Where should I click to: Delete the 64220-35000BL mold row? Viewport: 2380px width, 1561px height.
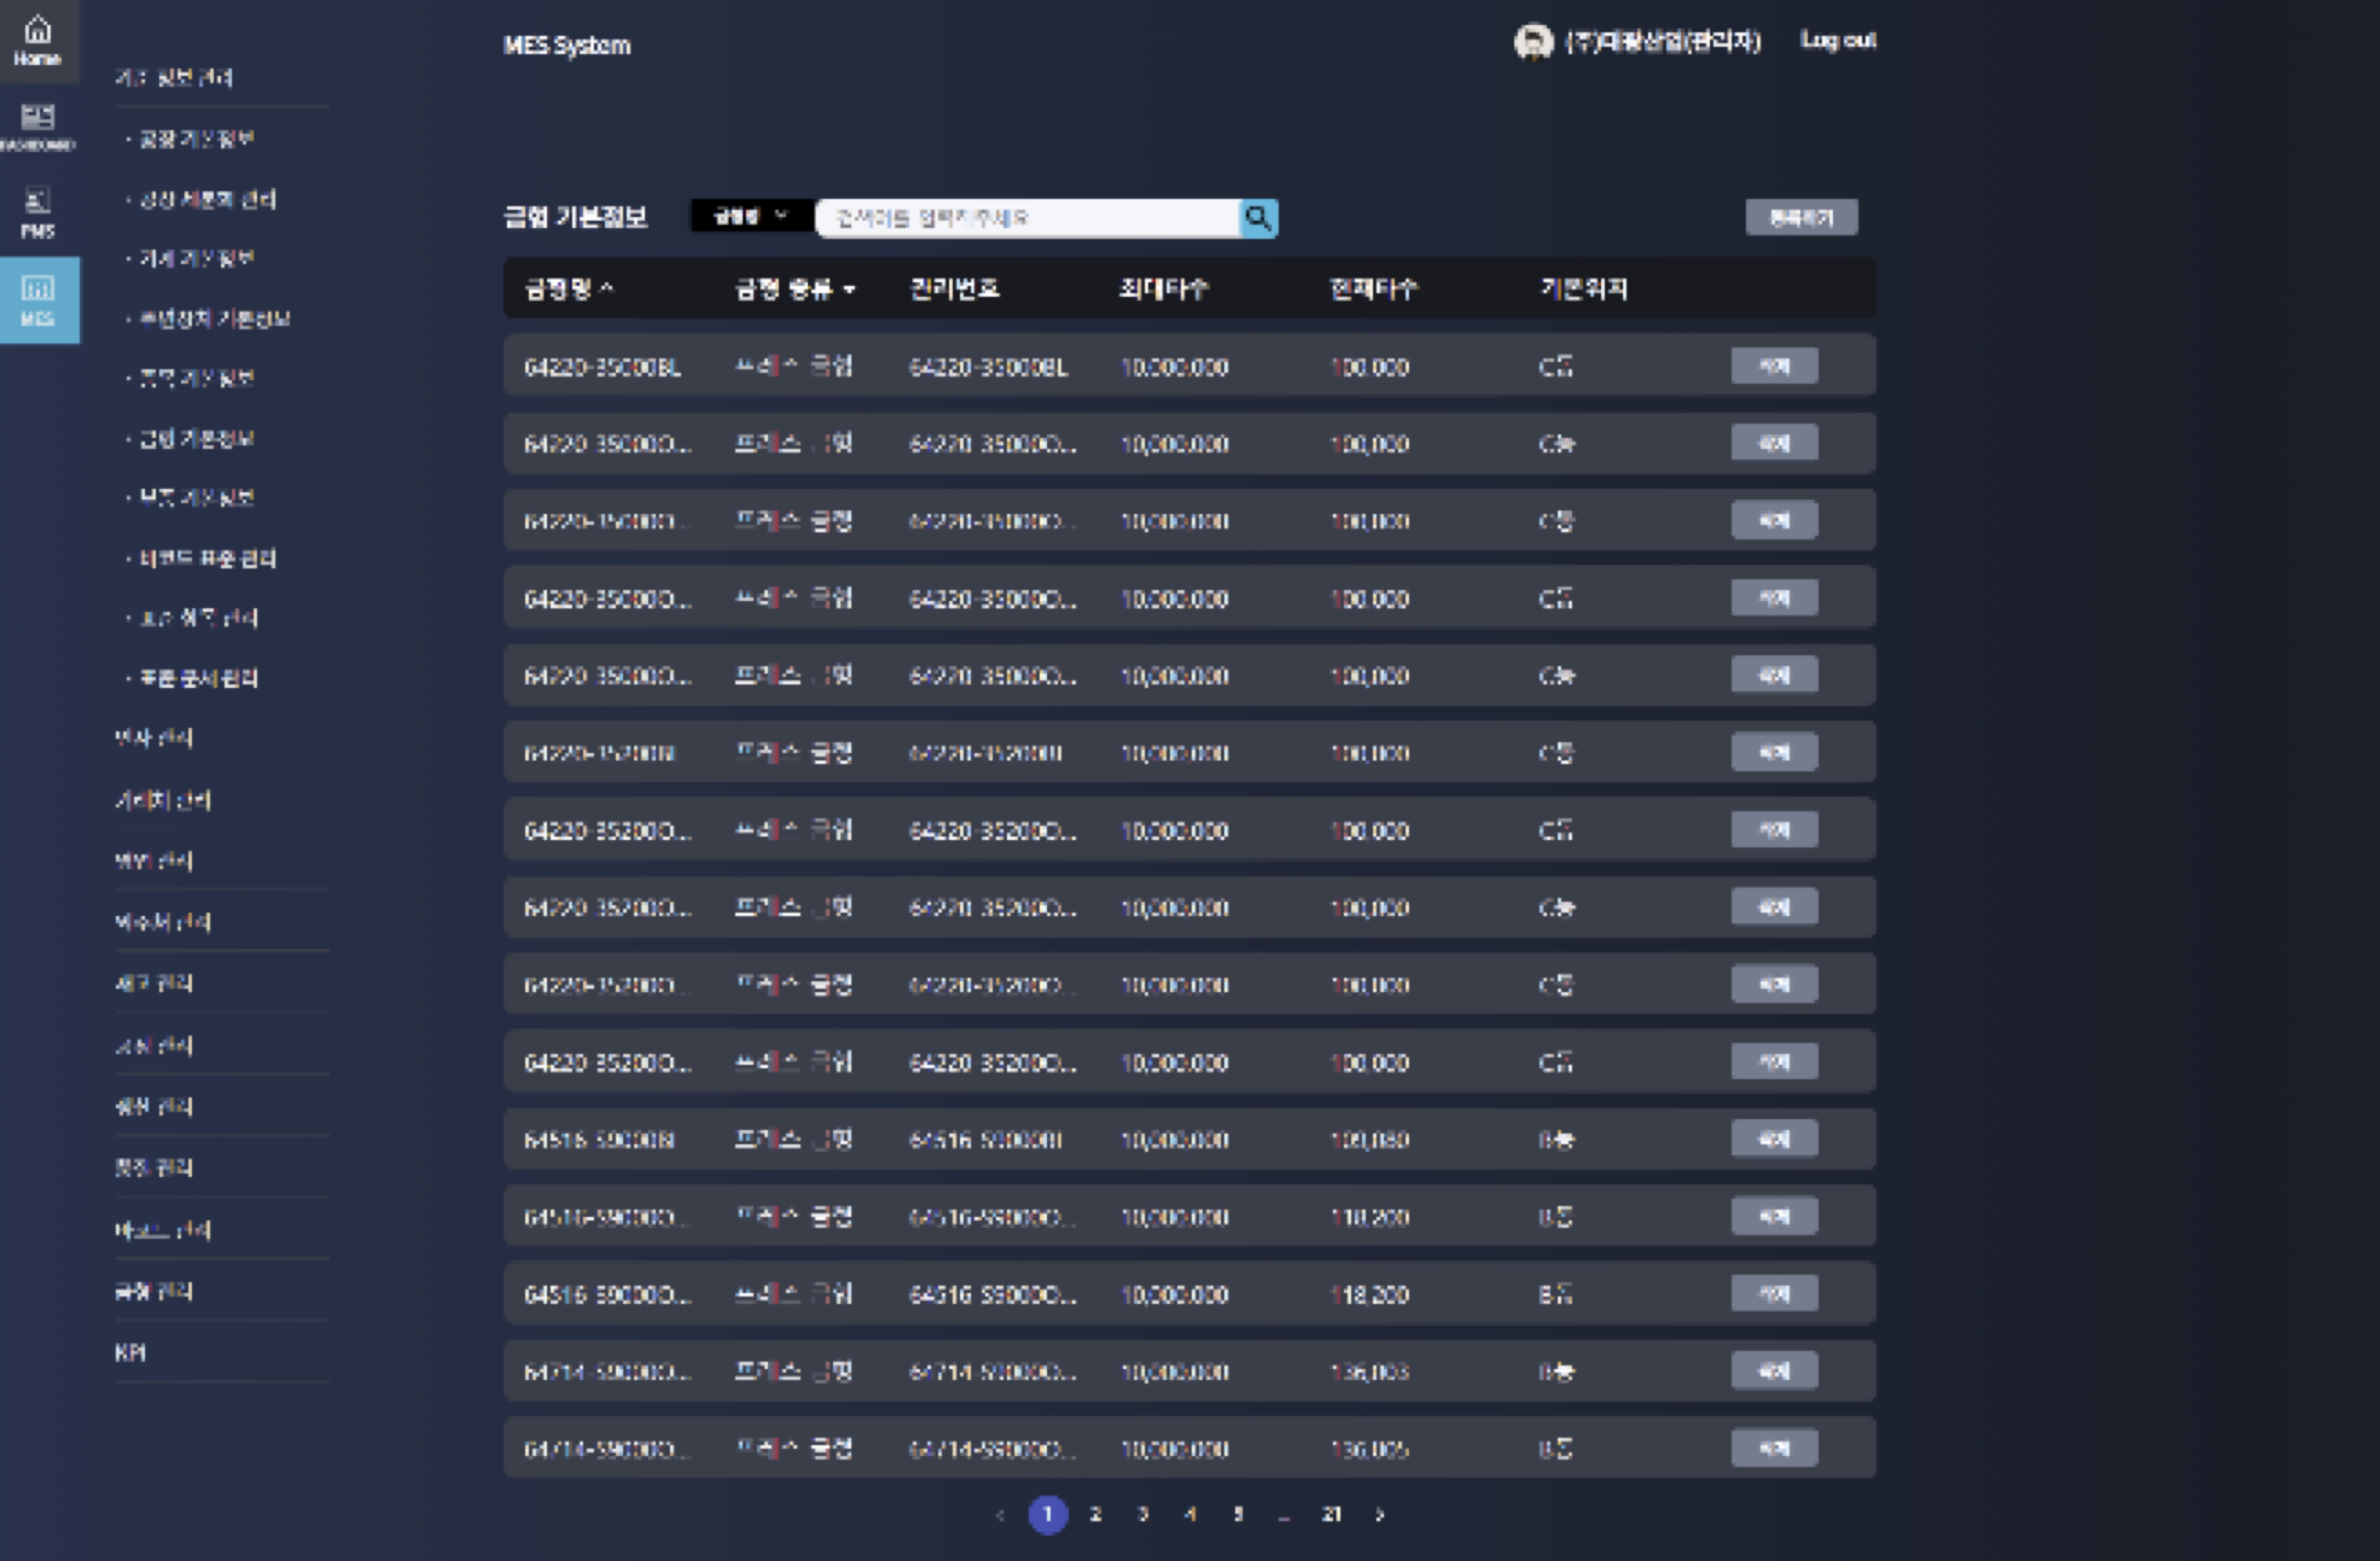1774,366
